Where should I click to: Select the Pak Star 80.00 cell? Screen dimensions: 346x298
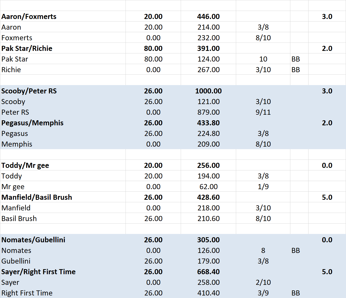pyautogui.click(x=153, y=59)
